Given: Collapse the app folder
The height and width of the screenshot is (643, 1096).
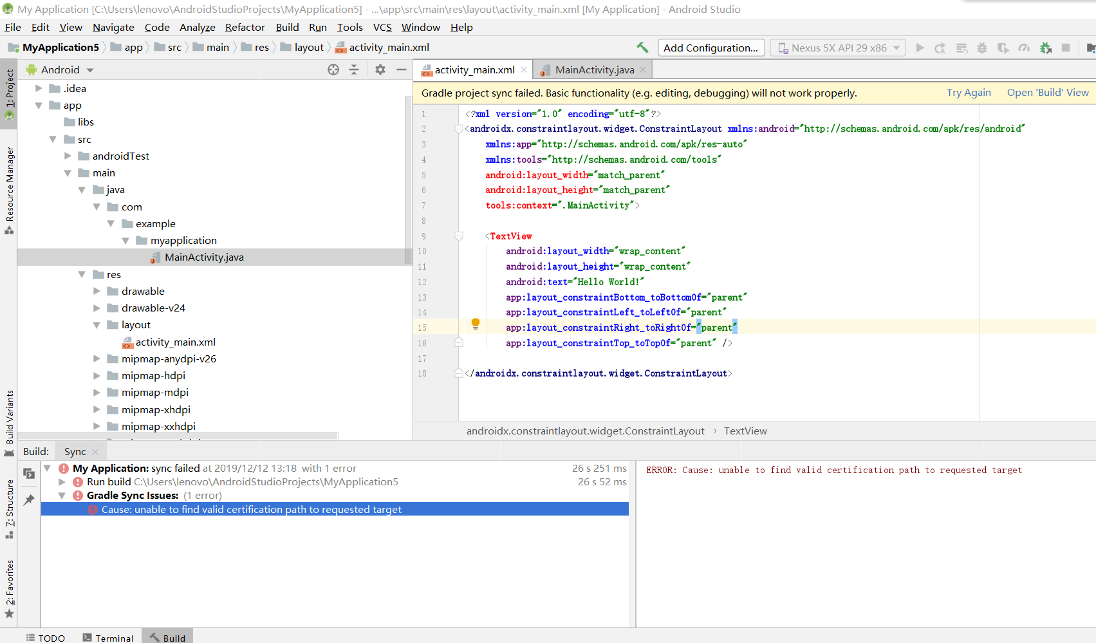Looking at the screenshot, I should [x=39, y=105].
